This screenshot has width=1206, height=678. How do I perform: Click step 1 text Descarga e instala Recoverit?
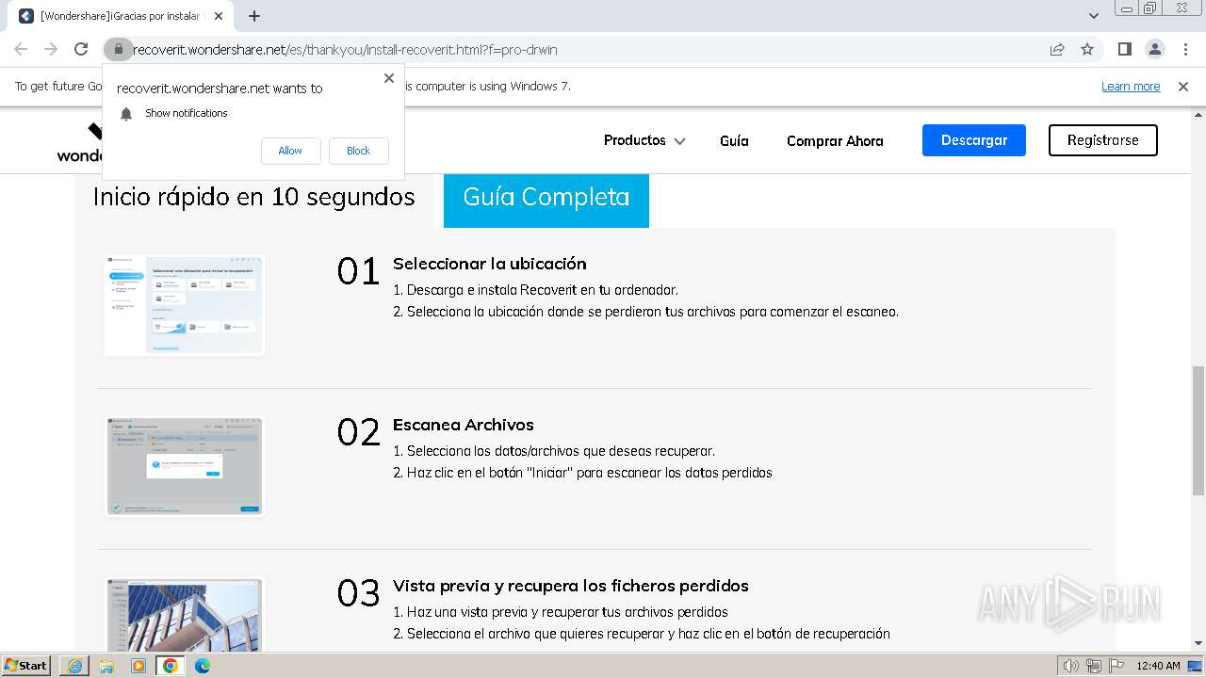point(535,290)
